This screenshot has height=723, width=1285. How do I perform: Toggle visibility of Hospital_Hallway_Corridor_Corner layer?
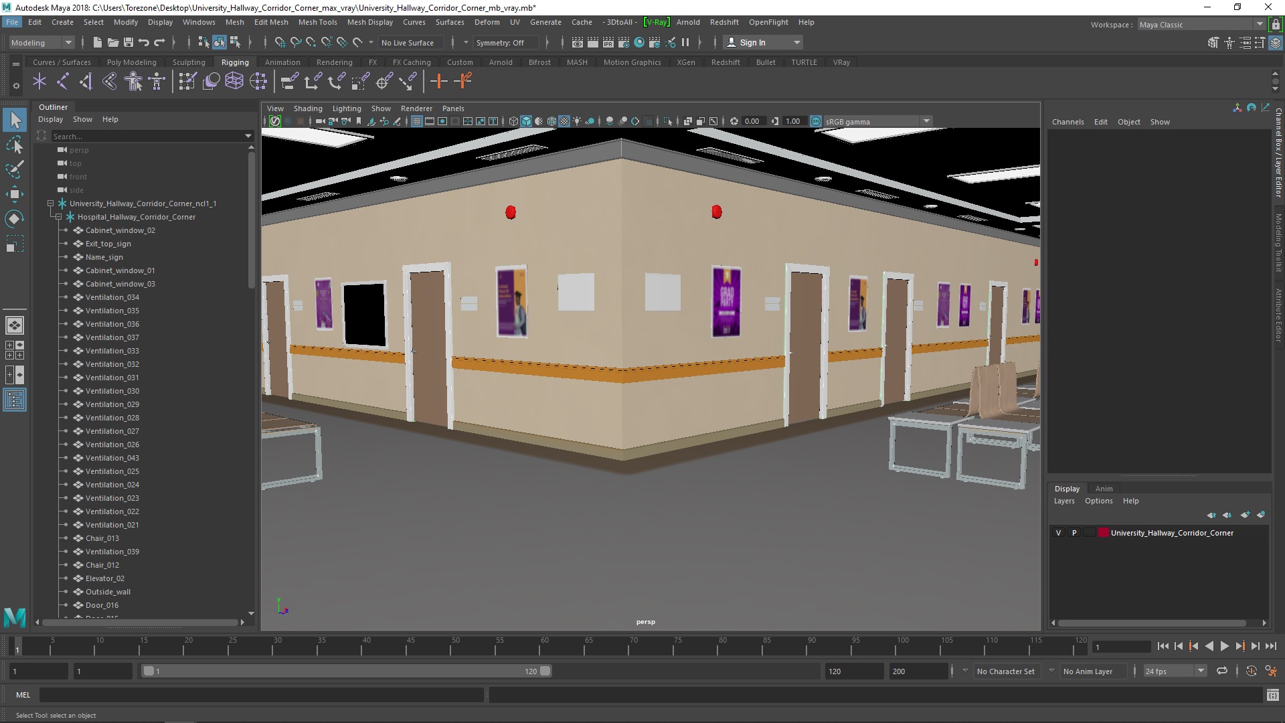coord(1058,532)
